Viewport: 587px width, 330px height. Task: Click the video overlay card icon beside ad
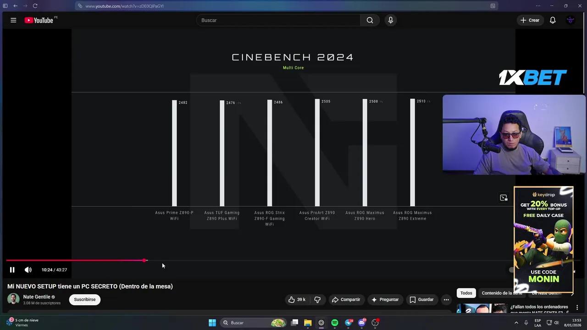[504, 198]
